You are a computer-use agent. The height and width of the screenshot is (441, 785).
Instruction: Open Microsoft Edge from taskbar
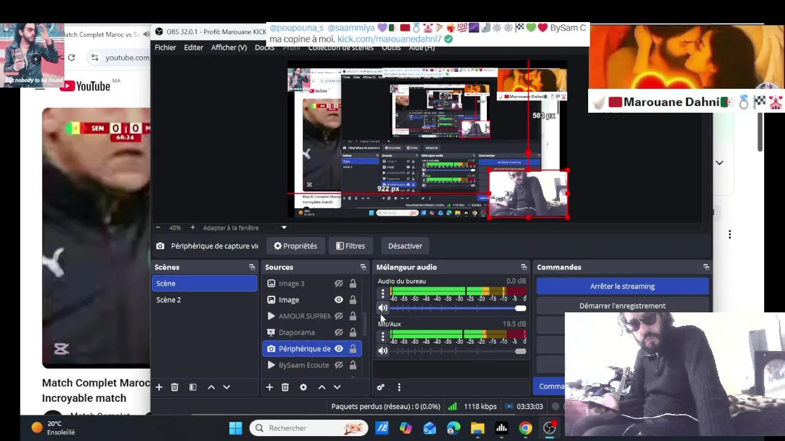[x=454, y=428]
